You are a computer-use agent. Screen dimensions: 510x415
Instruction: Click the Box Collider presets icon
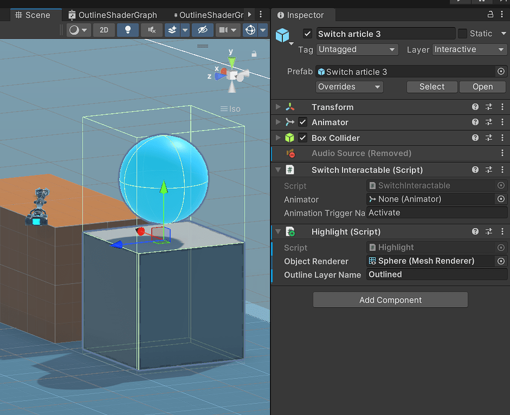point(488,138)
